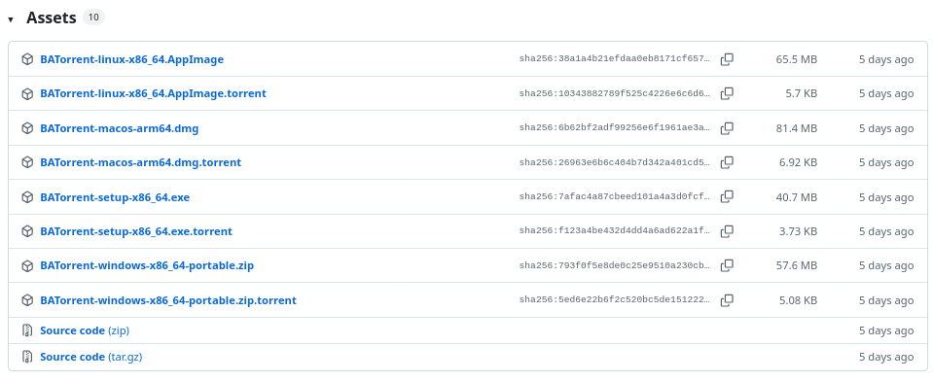Copy sha256 of macos-arm64.dmg
The image size is (933, 381).
pyautogui.click(x=727, y=127)
